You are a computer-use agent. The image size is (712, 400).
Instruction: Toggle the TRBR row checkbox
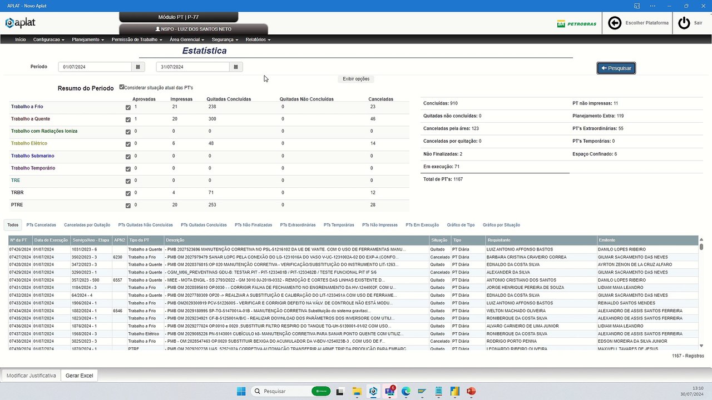128,193
